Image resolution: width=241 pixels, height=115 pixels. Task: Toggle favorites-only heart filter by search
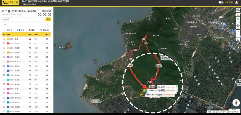(48, 25)
